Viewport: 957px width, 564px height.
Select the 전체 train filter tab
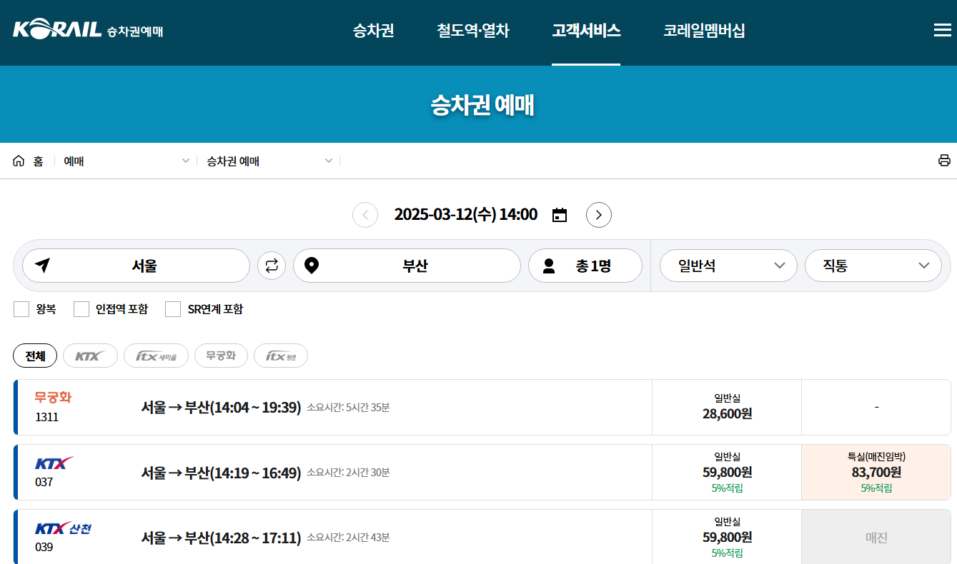click(35, 356)
